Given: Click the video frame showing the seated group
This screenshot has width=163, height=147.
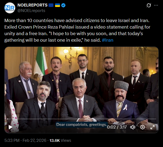Looking at the screenshot, I should click(x=81, y=83).
